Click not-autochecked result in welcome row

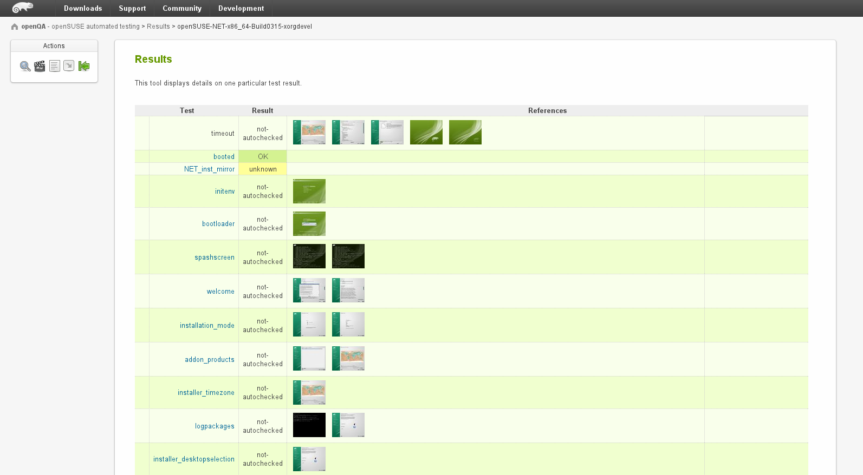(x=263, y=292)
